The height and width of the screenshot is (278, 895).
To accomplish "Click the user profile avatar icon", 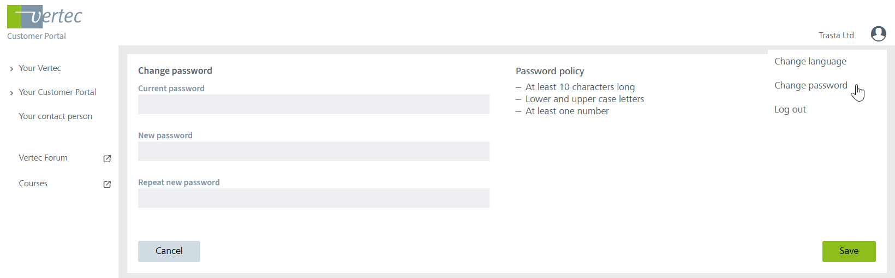I will 878,34.
